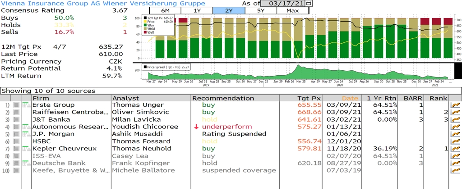
Task: Click the Price Spread legend in lower chart
Action: [166, 67]
